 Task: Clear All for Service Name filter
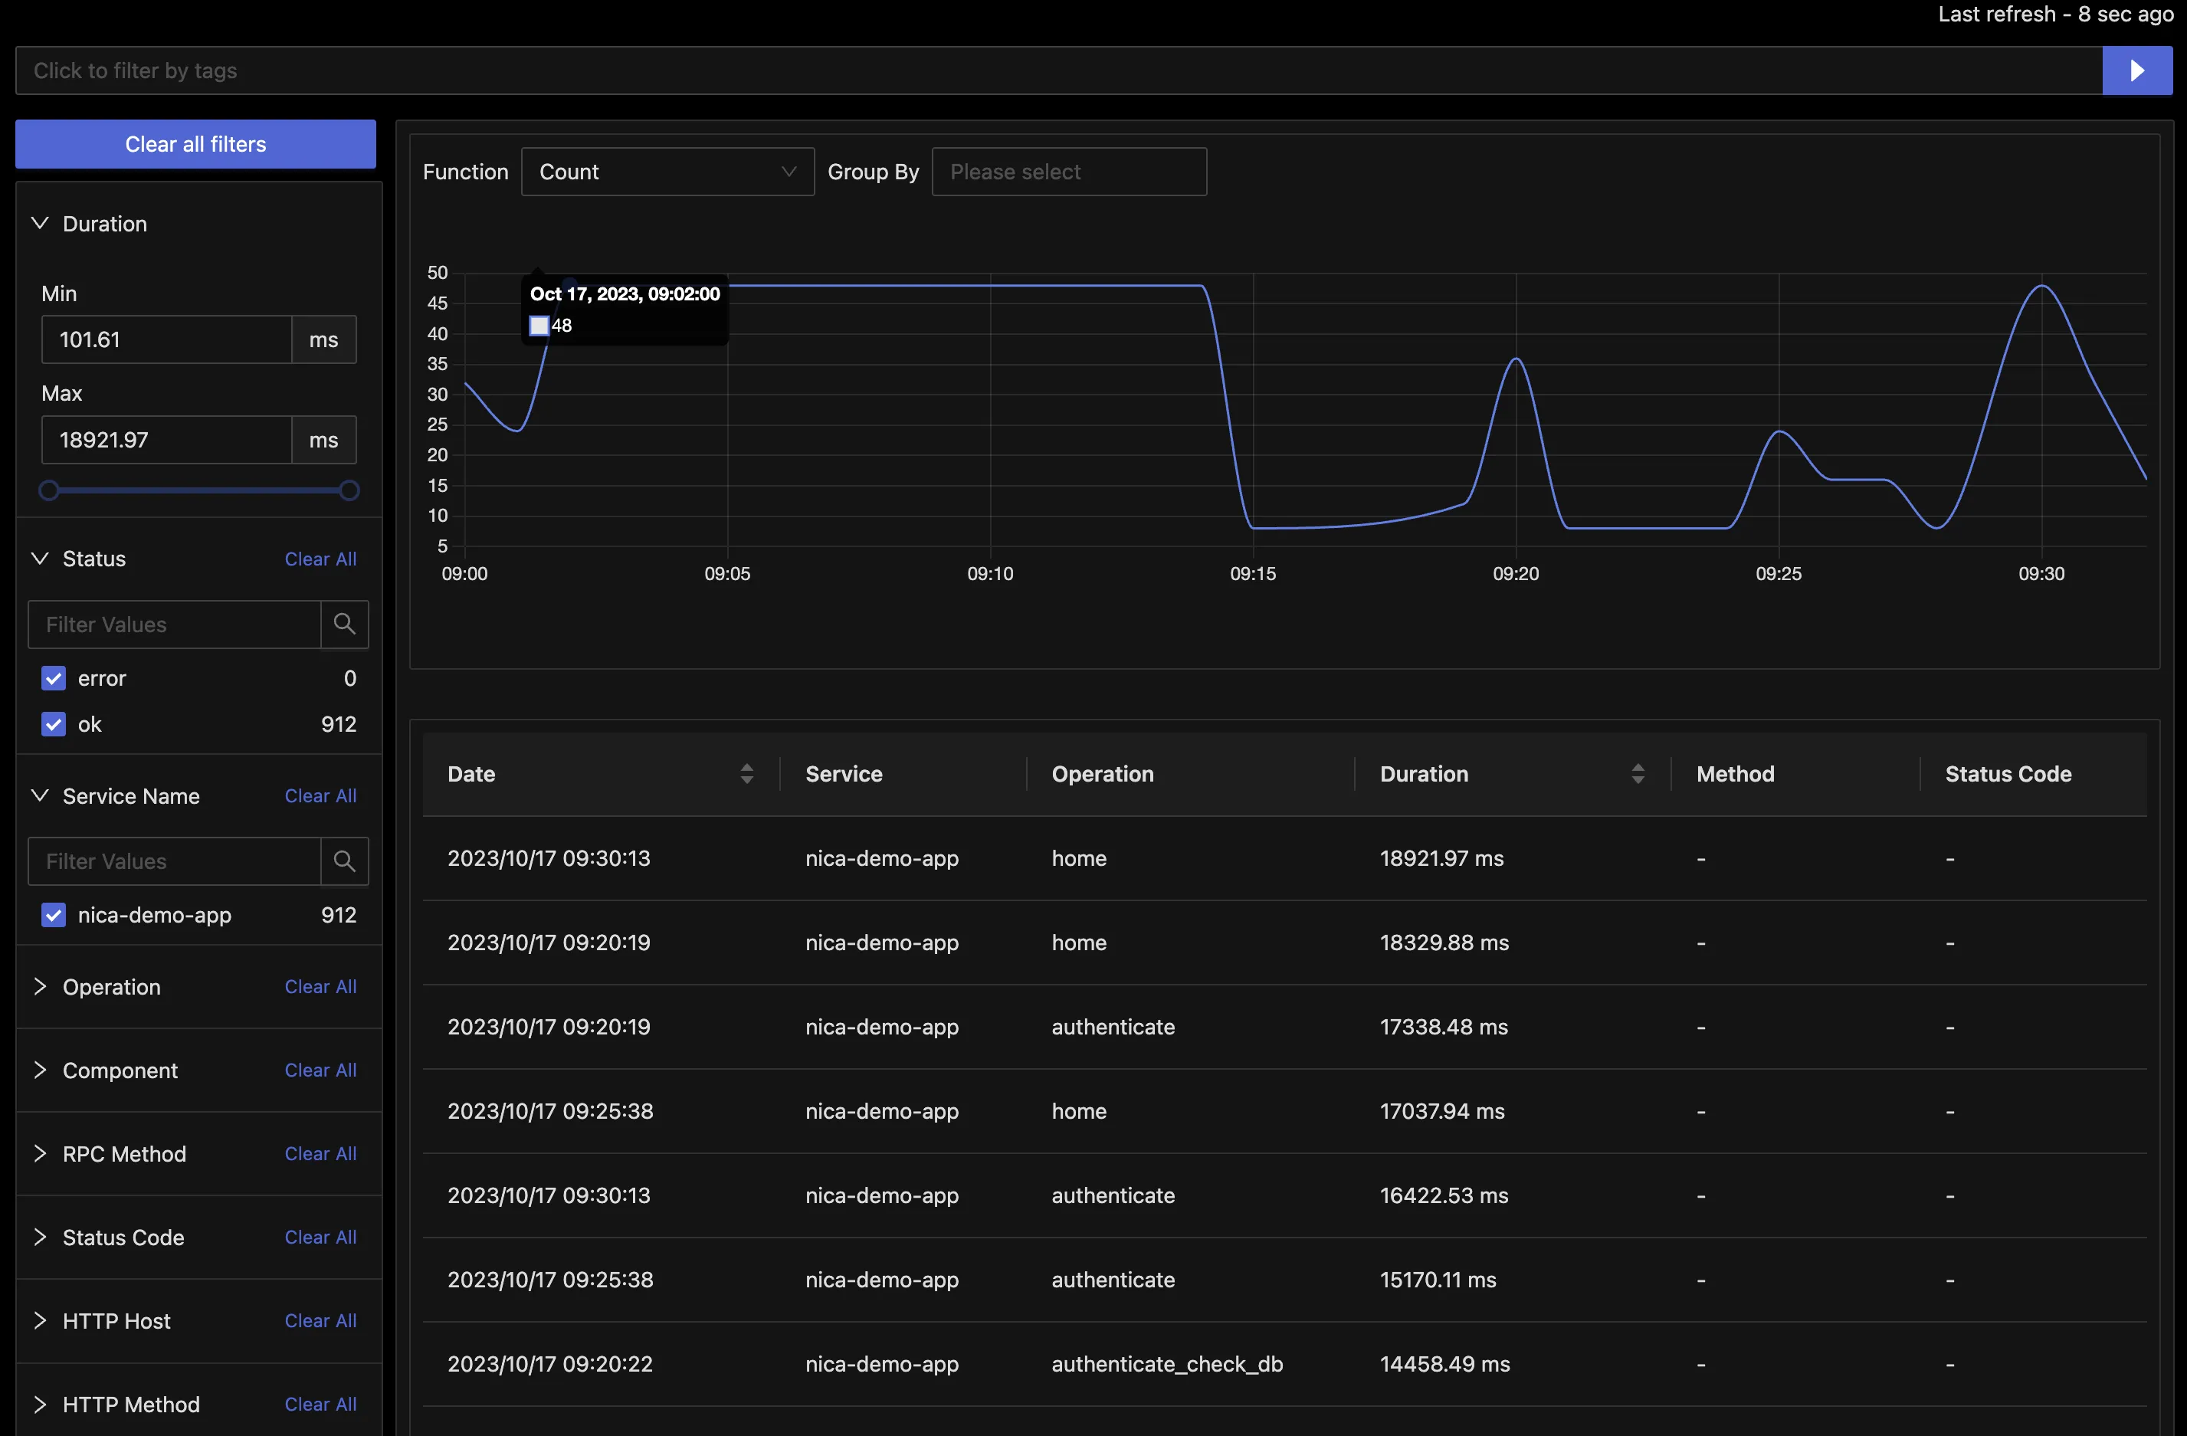point(320,795)
